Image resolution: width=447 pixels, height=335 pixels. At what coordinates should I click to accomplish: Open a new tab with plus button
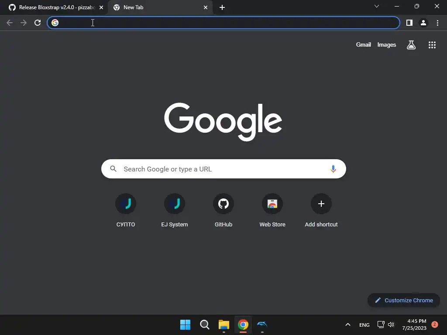pyautogui.click(x=222, y=7)
